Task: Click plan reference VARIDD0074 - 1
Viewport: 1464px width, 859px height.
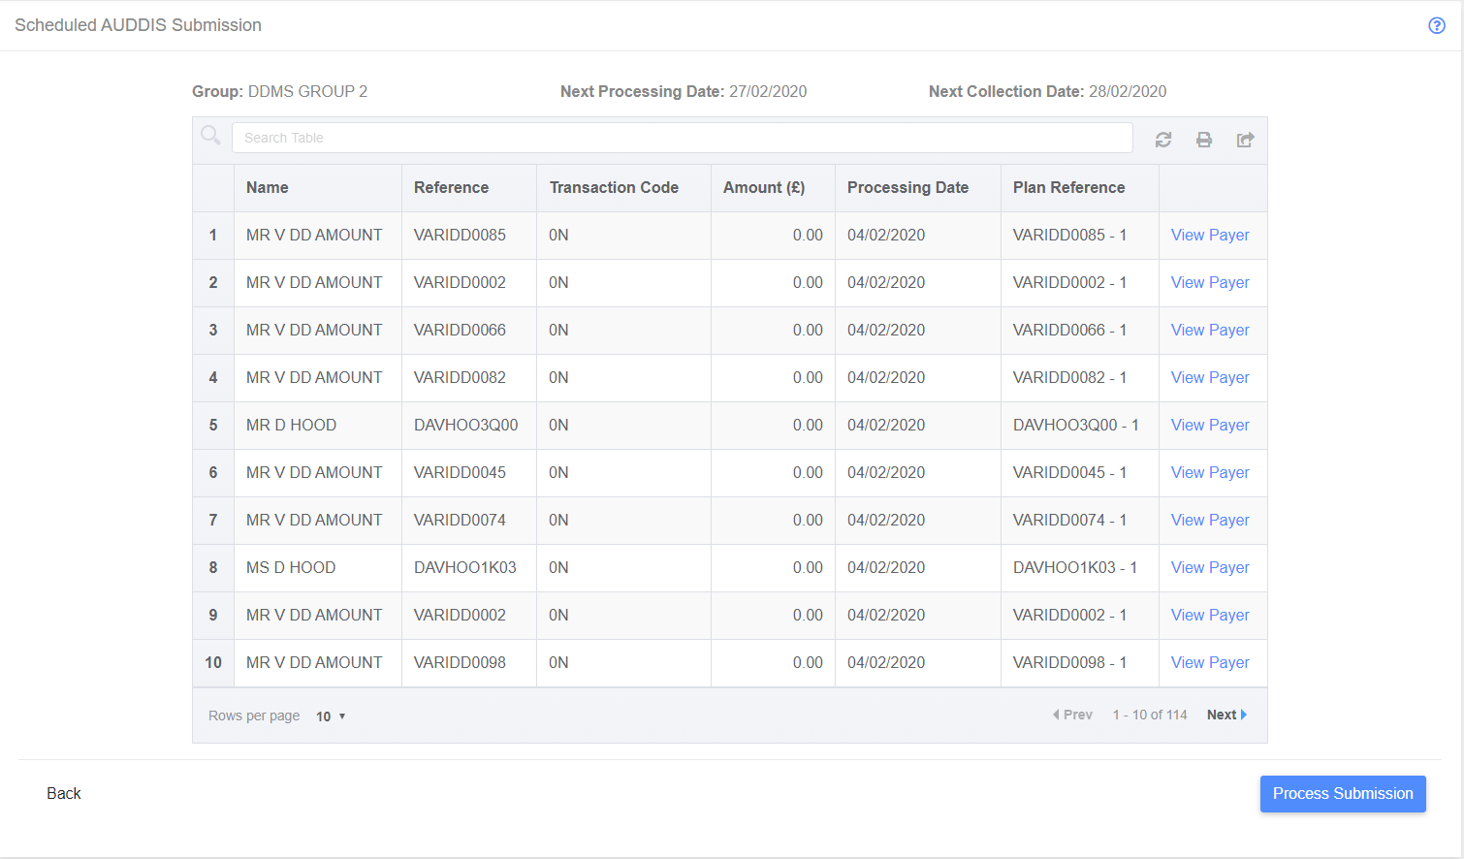Action: [x=1069, y=521]
